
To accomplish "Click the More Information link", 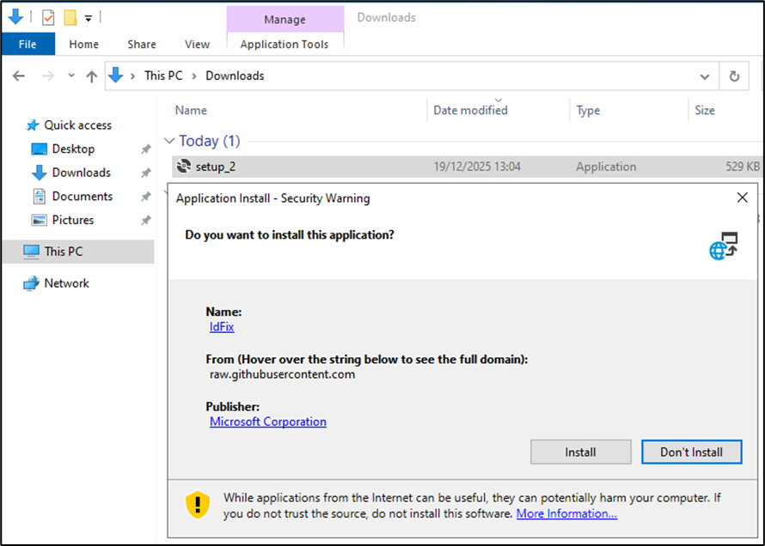I will point(566,513).
